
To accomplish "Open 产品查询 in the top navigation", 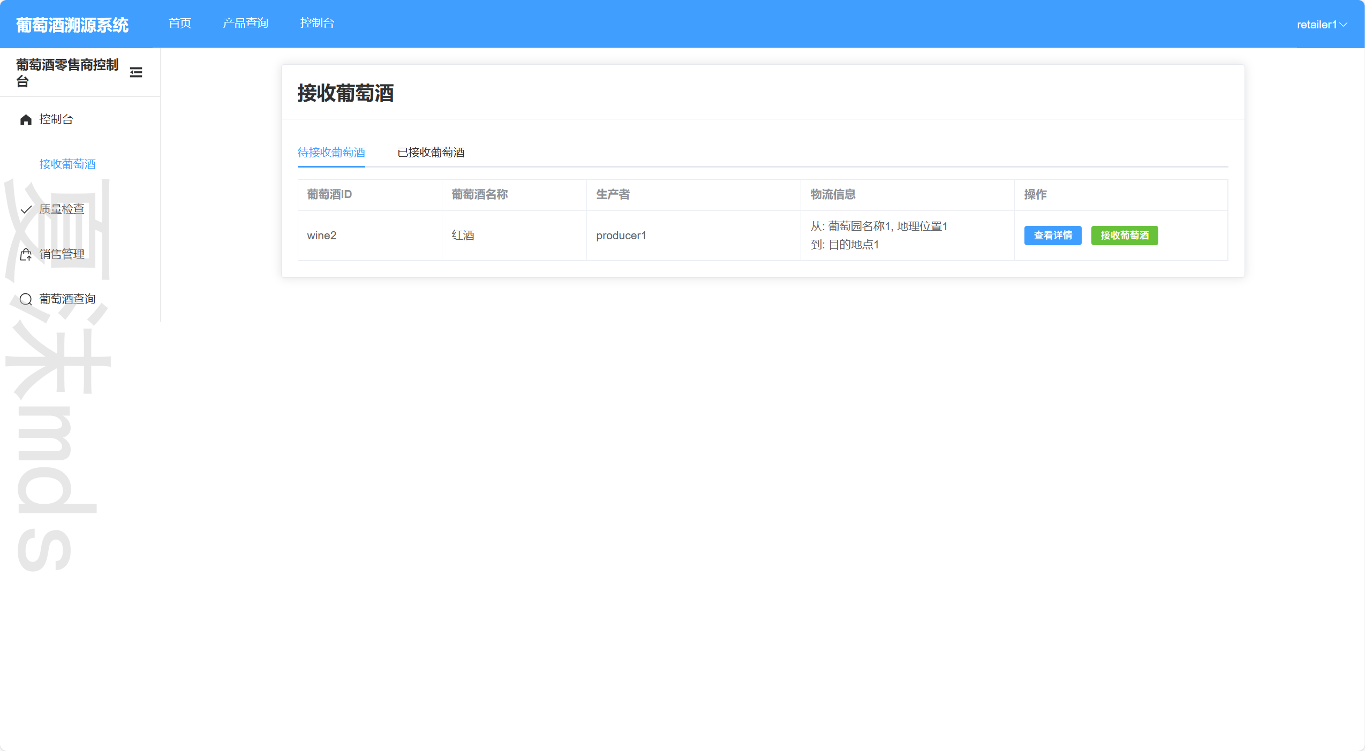I will coord(245,23).
